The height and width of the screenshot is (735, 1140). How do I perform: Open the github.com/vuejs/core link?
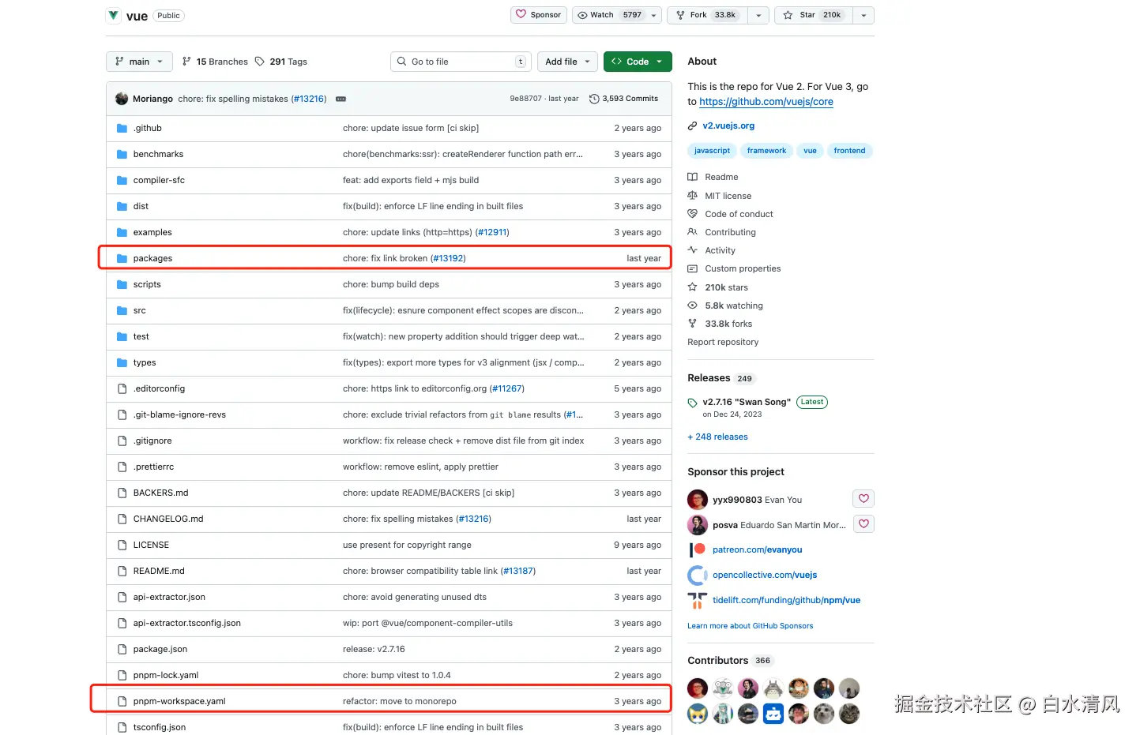tap(766, 102)
